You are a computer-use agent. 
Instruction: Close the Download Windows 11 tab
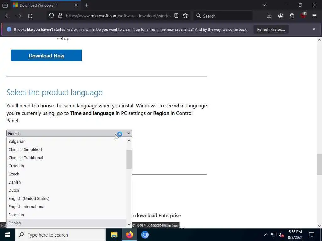click(76, 5)
